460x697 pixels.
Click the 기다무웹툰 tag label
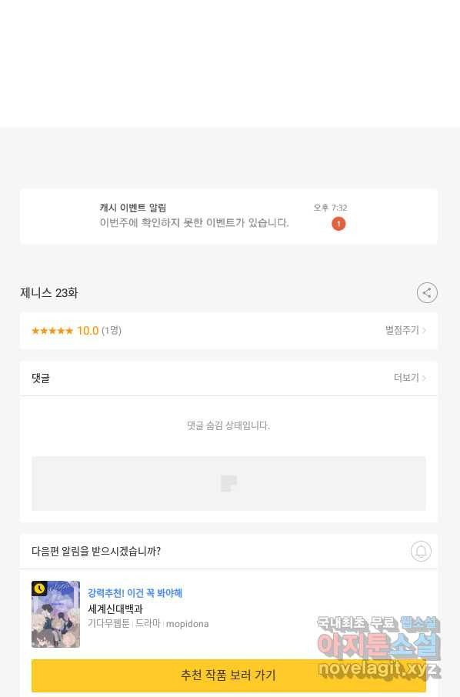click(108, 624)
